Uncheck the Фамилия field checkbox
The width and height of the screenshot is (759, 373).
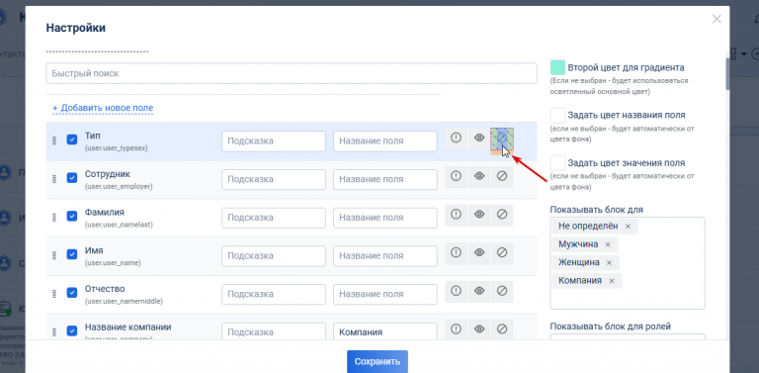pos(71,217)
